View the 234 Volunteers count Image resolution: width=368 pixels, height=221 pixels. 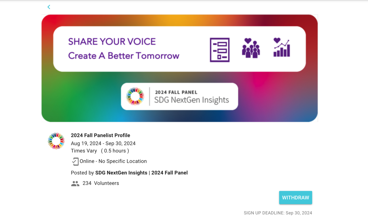click(x=101, y=183)
